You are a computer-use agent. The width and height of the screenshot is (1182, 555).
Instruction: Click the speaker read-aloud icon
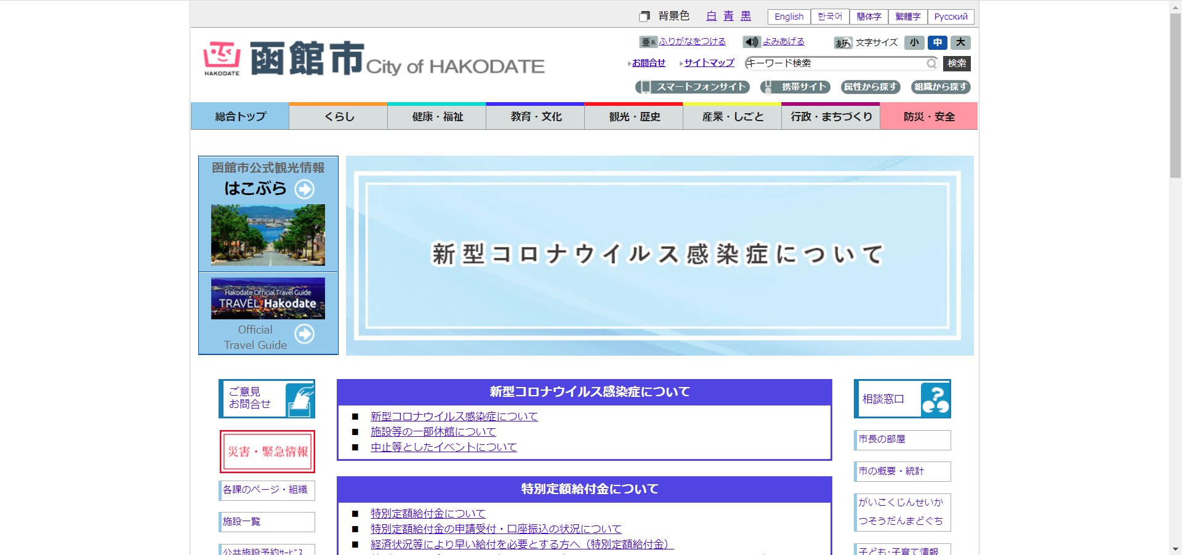click(751, 42)
